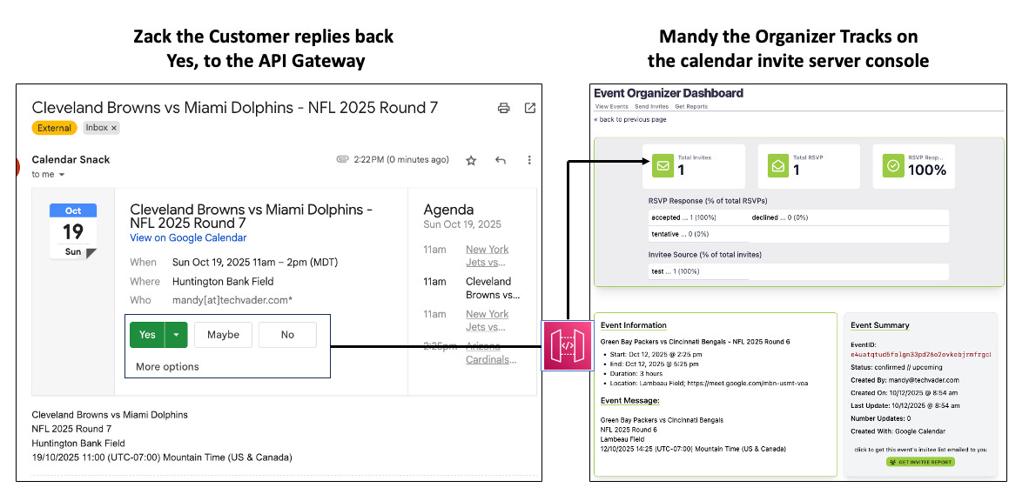Screen dimensions: 1036x501
Task: Click the RSVP Response checkmark icon
Action: (x=893, y=166)
